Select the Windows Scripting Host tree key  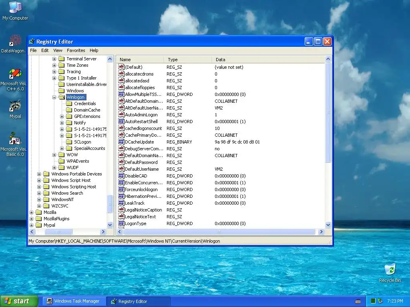coord(74,187)
